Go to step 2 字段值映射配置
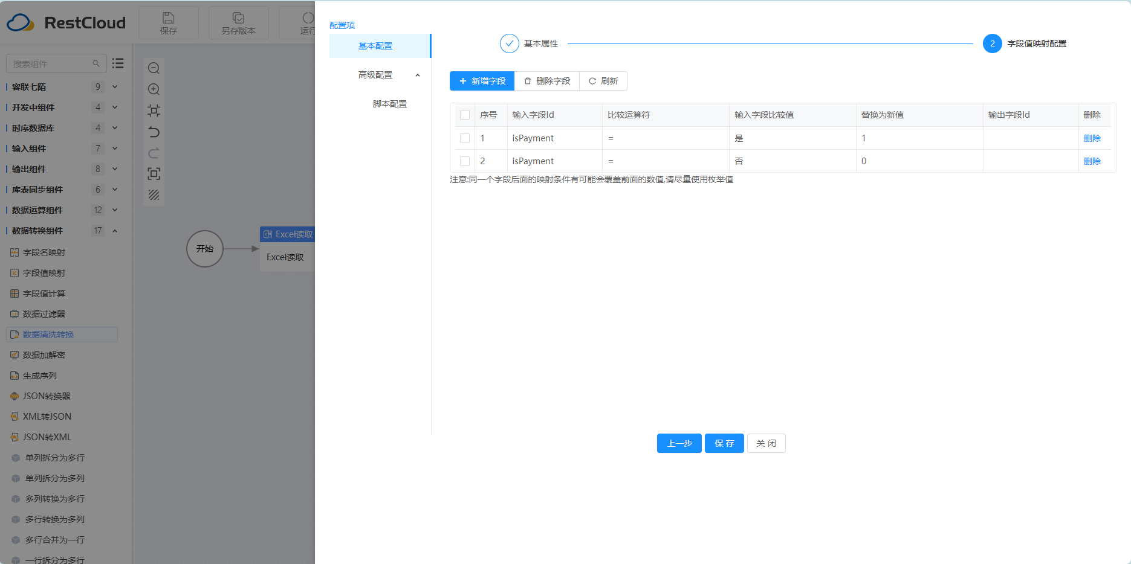This screenshot has width=1131, height=564. [1025, 43]
